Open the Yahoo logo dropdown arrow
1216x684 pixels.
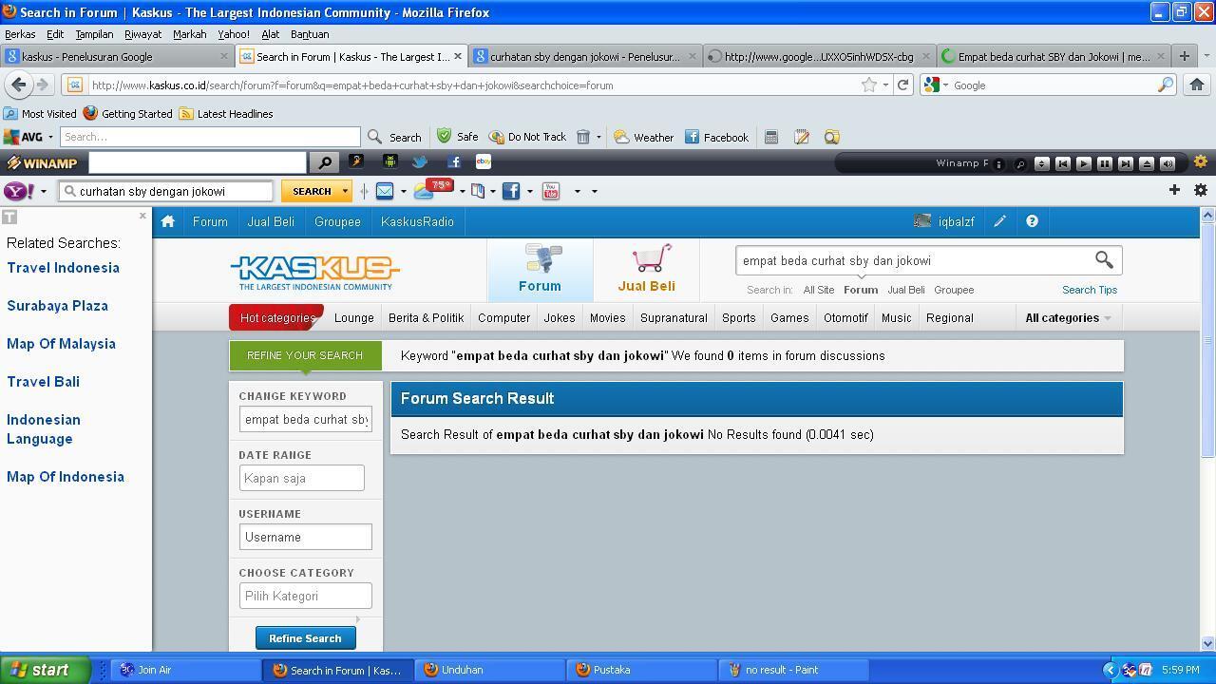click(x=43, y=191)
